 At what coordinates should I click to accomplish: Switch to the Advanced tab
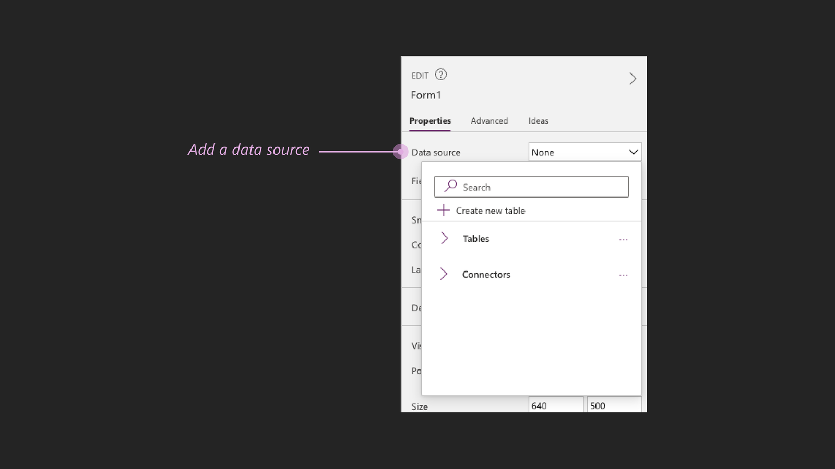click(x=489, y=121)
